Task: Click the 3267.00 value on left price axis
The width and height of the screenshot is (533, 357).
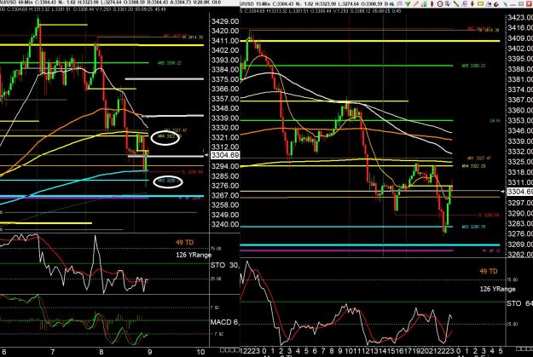Action: pos(225,196)
